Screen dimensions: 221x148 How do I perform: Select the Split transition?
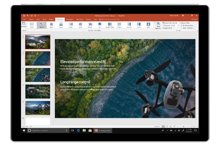[80, 25]
